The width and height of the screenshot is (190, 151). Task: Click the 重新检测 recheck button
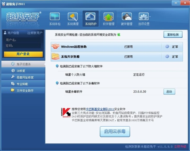coord(173,35)
